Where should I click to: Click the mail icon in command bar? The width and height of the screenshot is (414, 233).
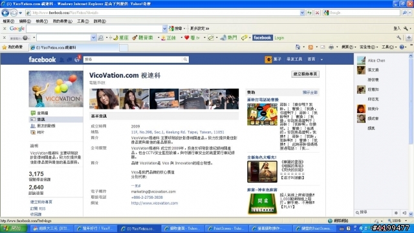tap(323, 47)
